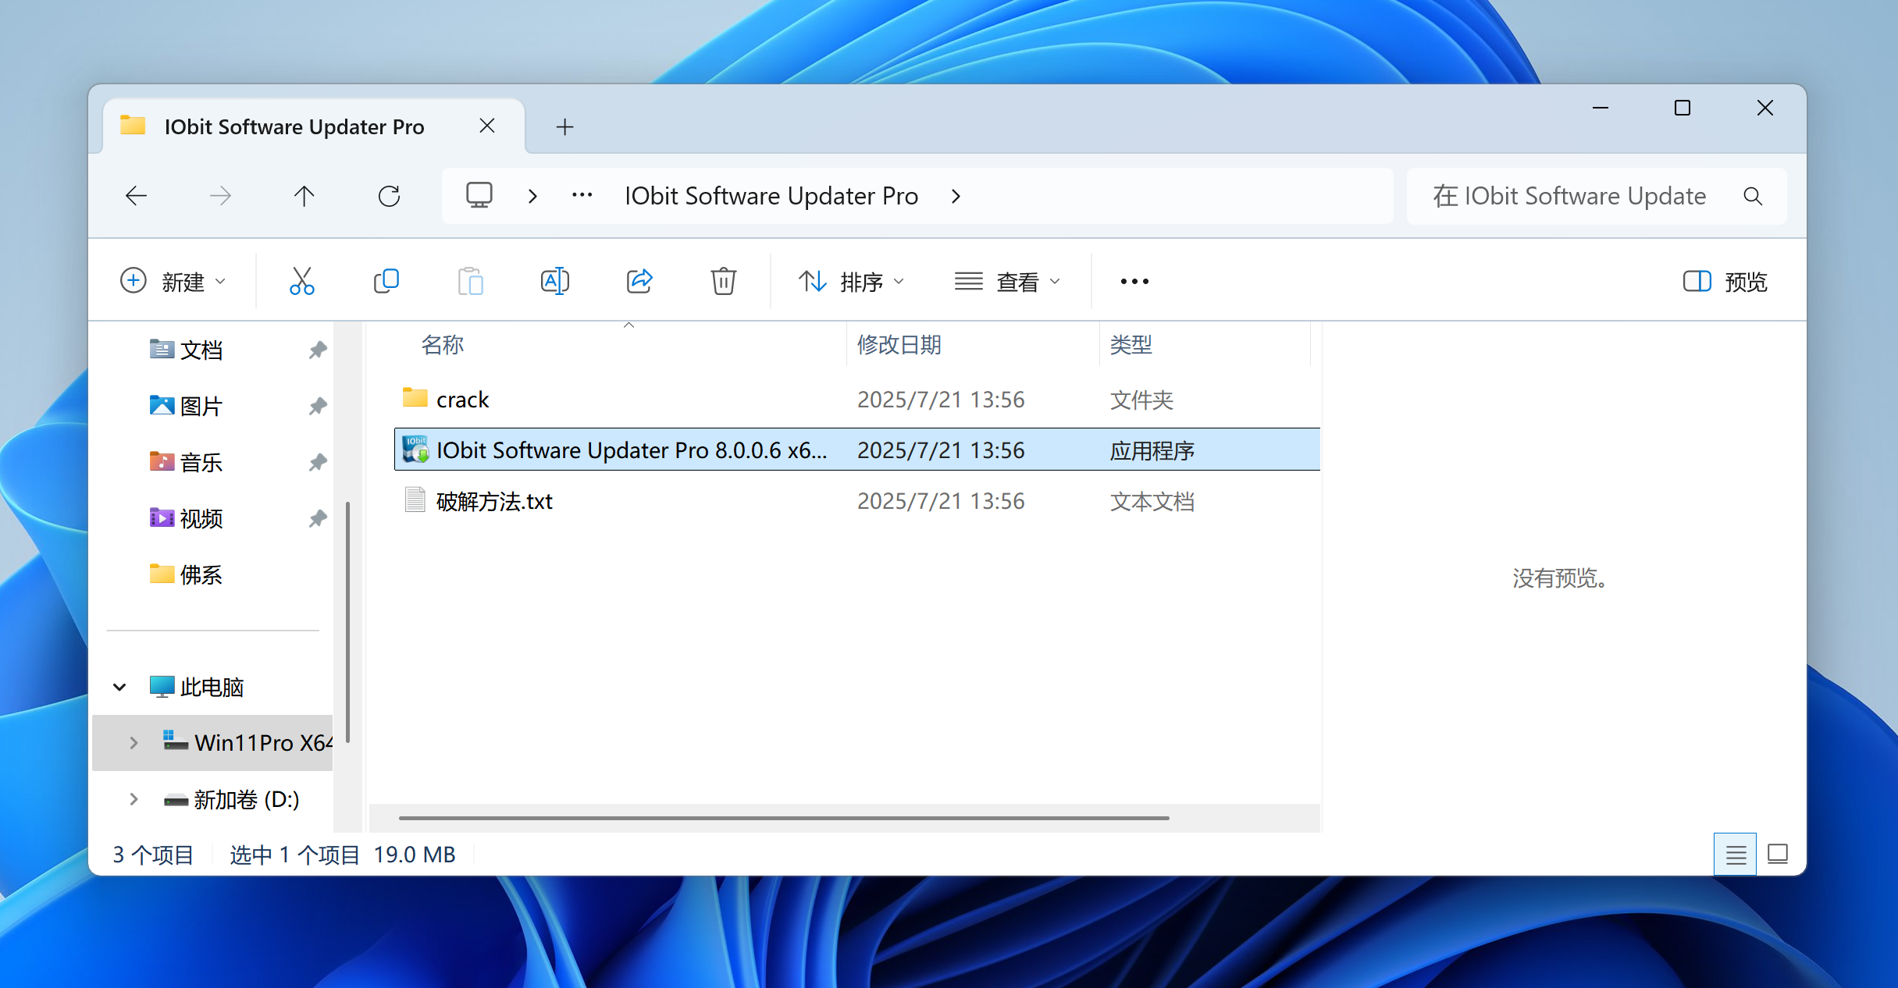The height and width of the screenshot is (988, 1898).
Task: Switch to details list view
Action: pyautogui.click(x=1735, y=855)
